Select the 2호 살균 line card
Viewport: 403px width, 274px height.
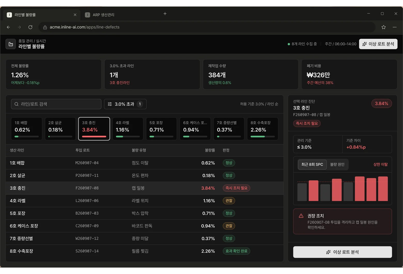click(60, 129)
